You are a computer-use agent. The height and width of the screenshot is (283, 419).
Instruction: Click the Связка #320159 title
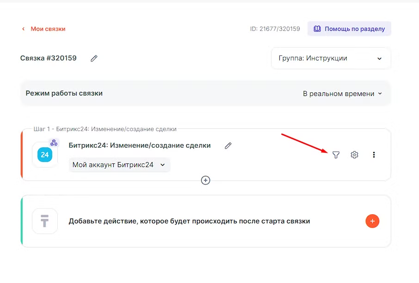click(x=49, y=59)
